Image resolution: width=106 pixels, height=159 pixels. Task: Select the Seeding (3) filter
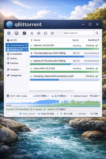pyautogui.click(x=17, y=50)
